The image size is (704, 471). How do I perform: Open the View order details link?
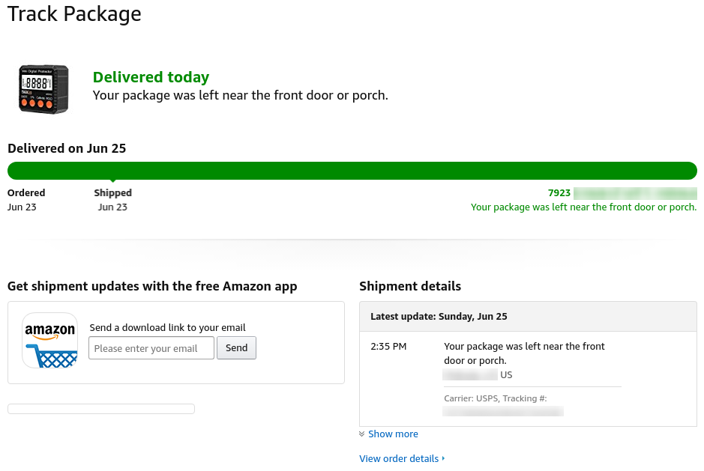(399, 458)
